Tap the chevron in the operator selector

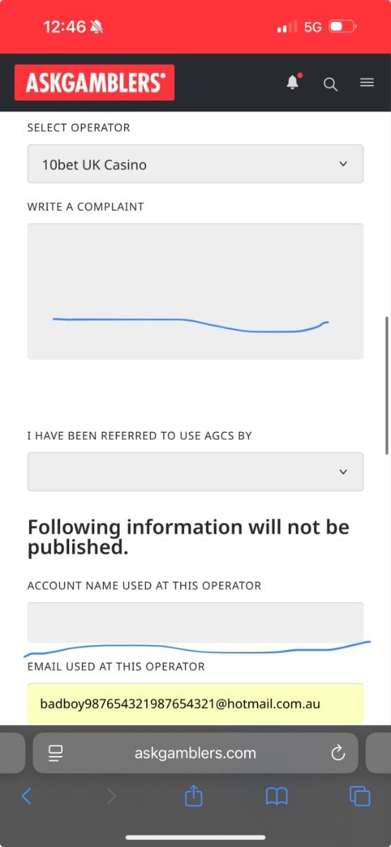pyautogui.click(x=343, y=164)
